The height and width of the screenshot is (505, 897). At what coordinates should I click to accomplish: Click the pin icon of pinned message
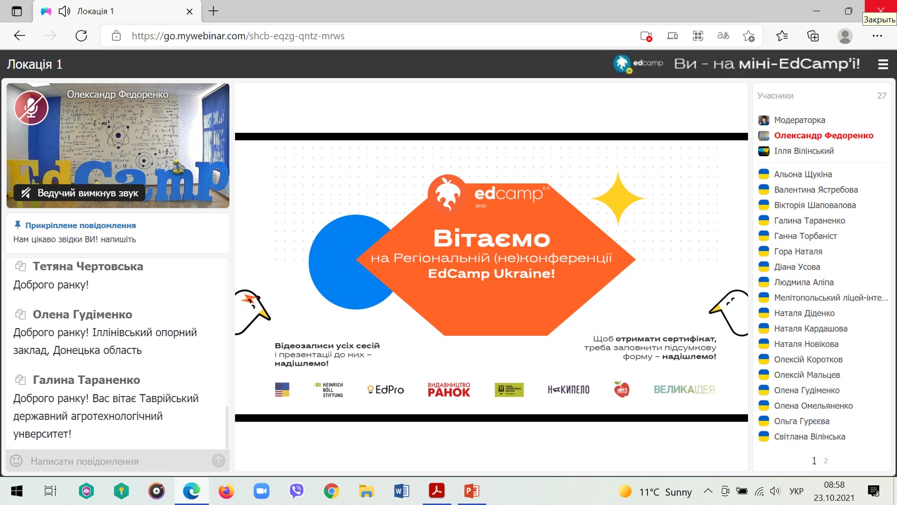coord(17,225)
